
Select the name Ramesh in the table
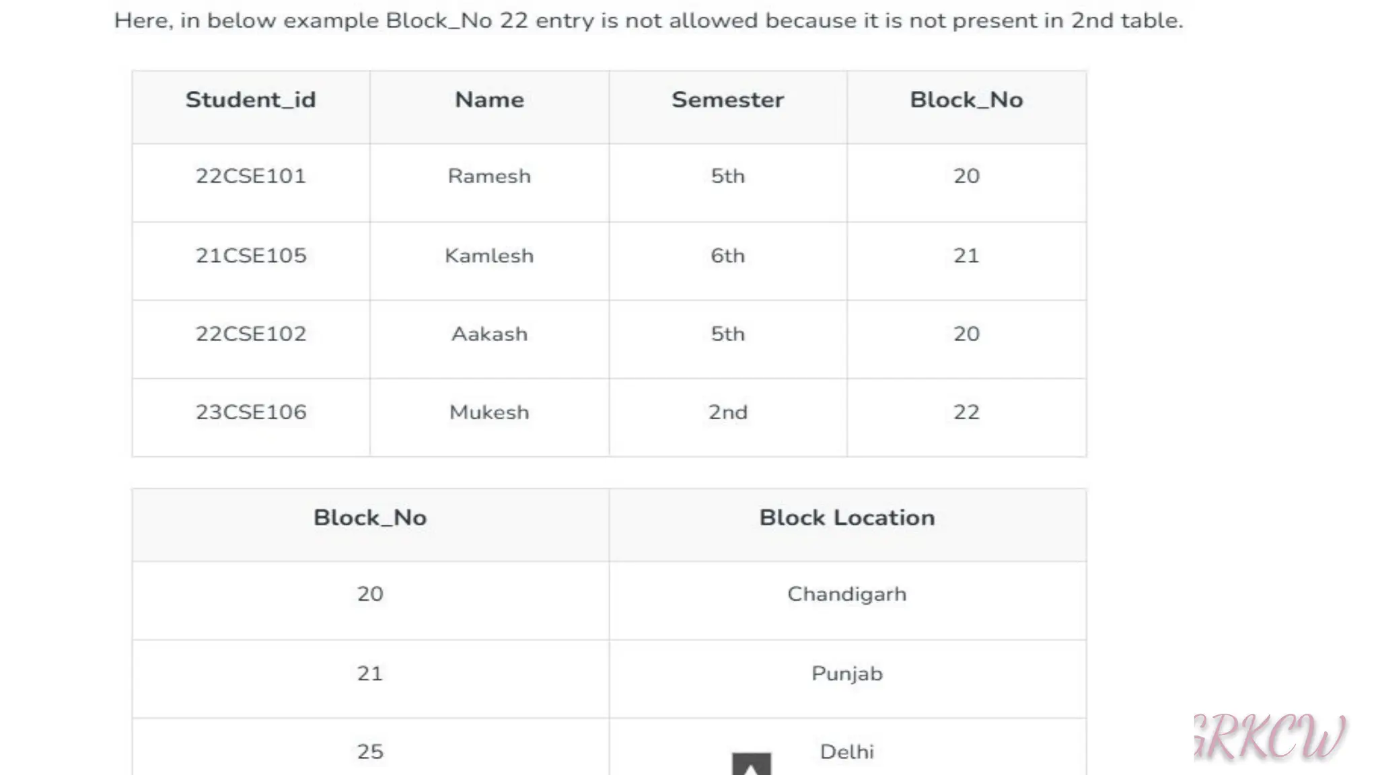[x=489, y=176]
